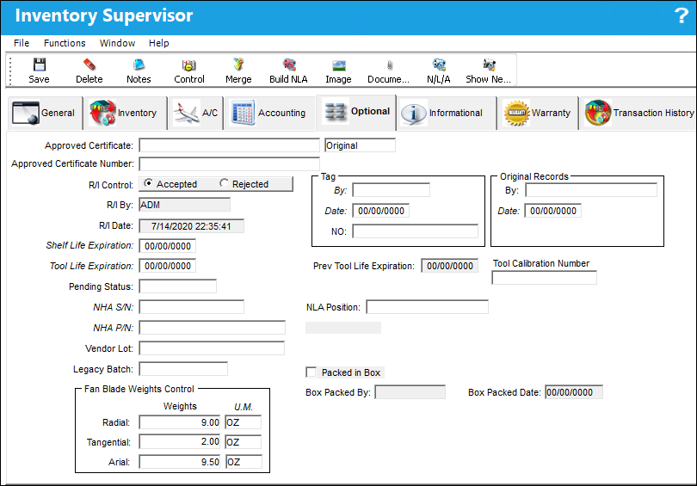Viewport: 697px width, 486px height.
Task: Click the Original Records By field
Action: (x=591, y=190)
